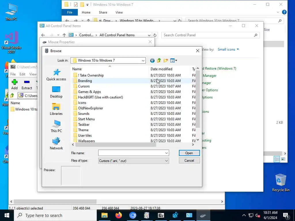Click taskbar search box
295x221 pixels.
[x=55, y=215]
